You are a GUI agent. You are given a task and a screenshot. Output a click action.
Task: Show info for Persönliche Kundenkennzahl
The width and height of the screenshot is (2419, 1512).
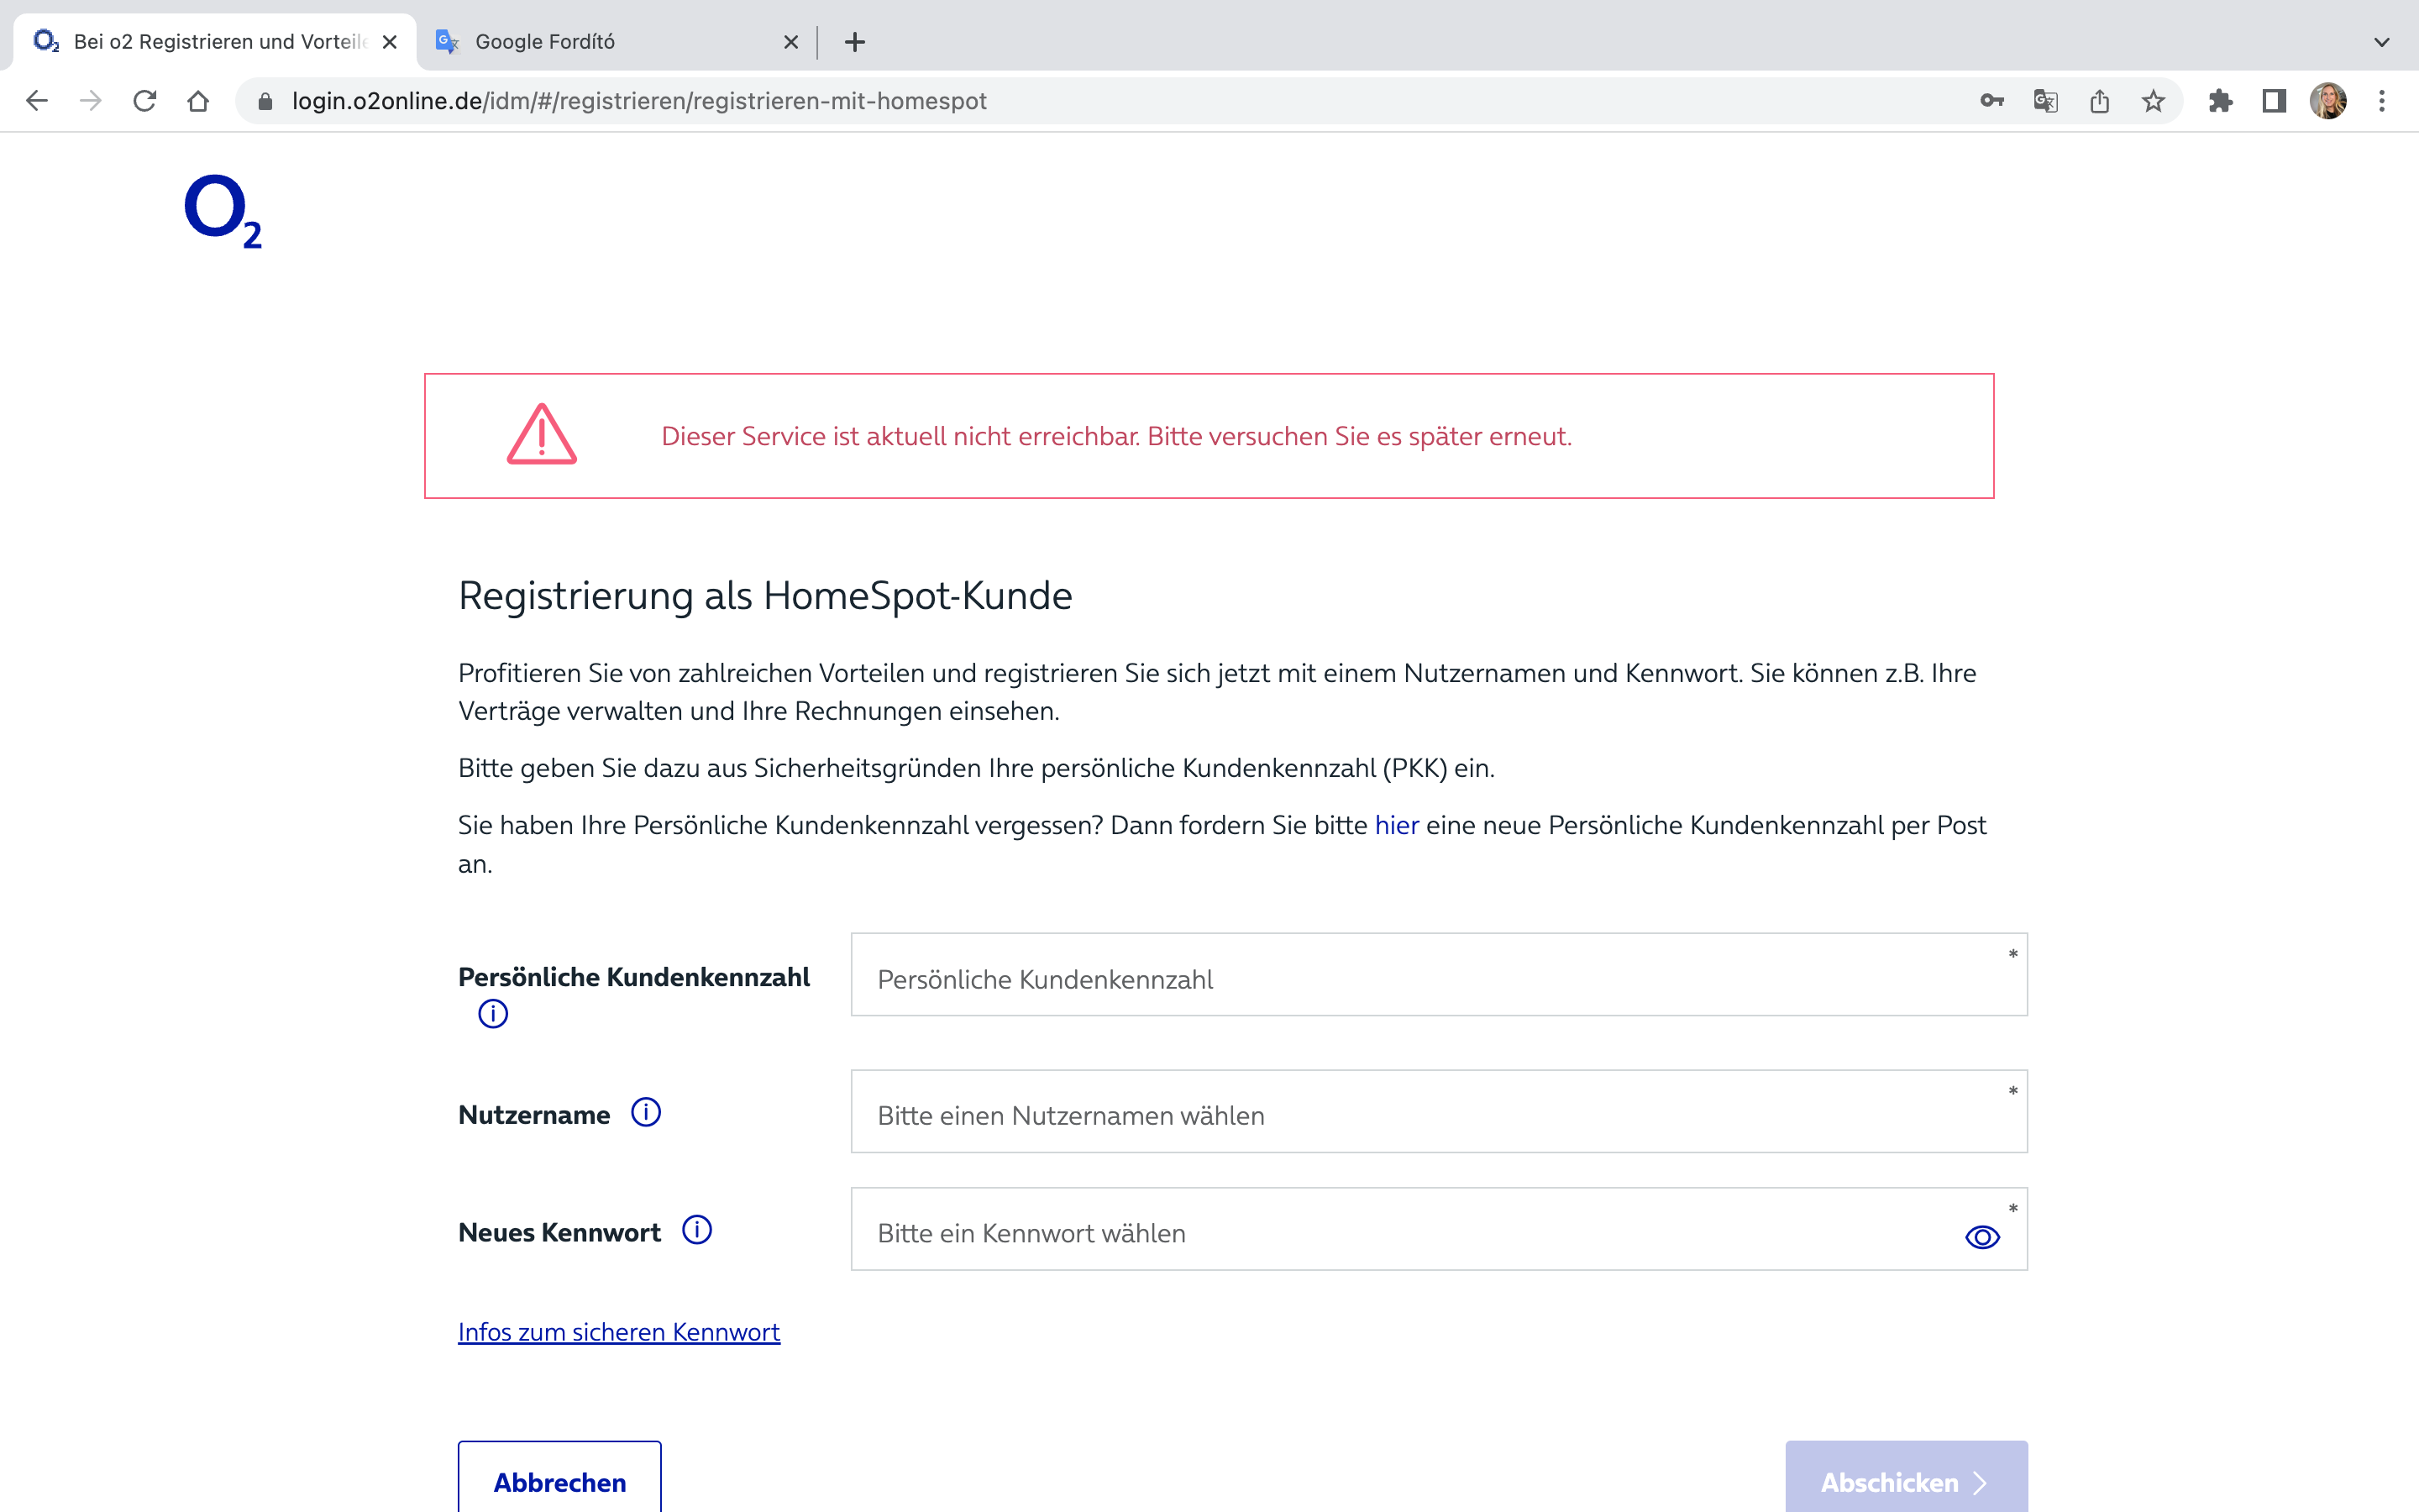coord(493,1014)
